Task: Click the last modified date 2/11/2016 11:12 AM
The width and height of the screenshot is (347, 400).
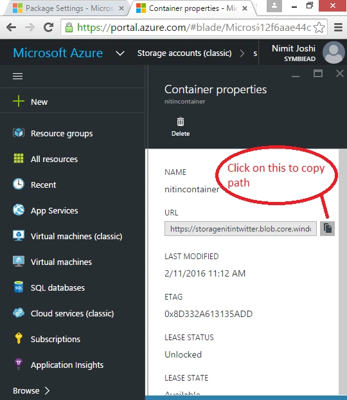Action: click(205, 273)
